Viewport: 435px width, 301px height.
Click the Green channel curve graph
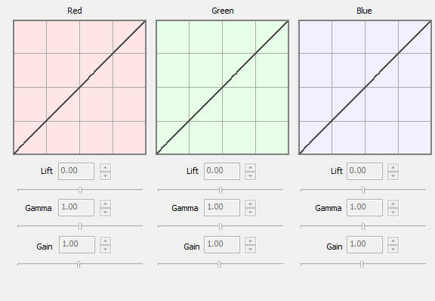pyautogui.click(x=222, y=87)
